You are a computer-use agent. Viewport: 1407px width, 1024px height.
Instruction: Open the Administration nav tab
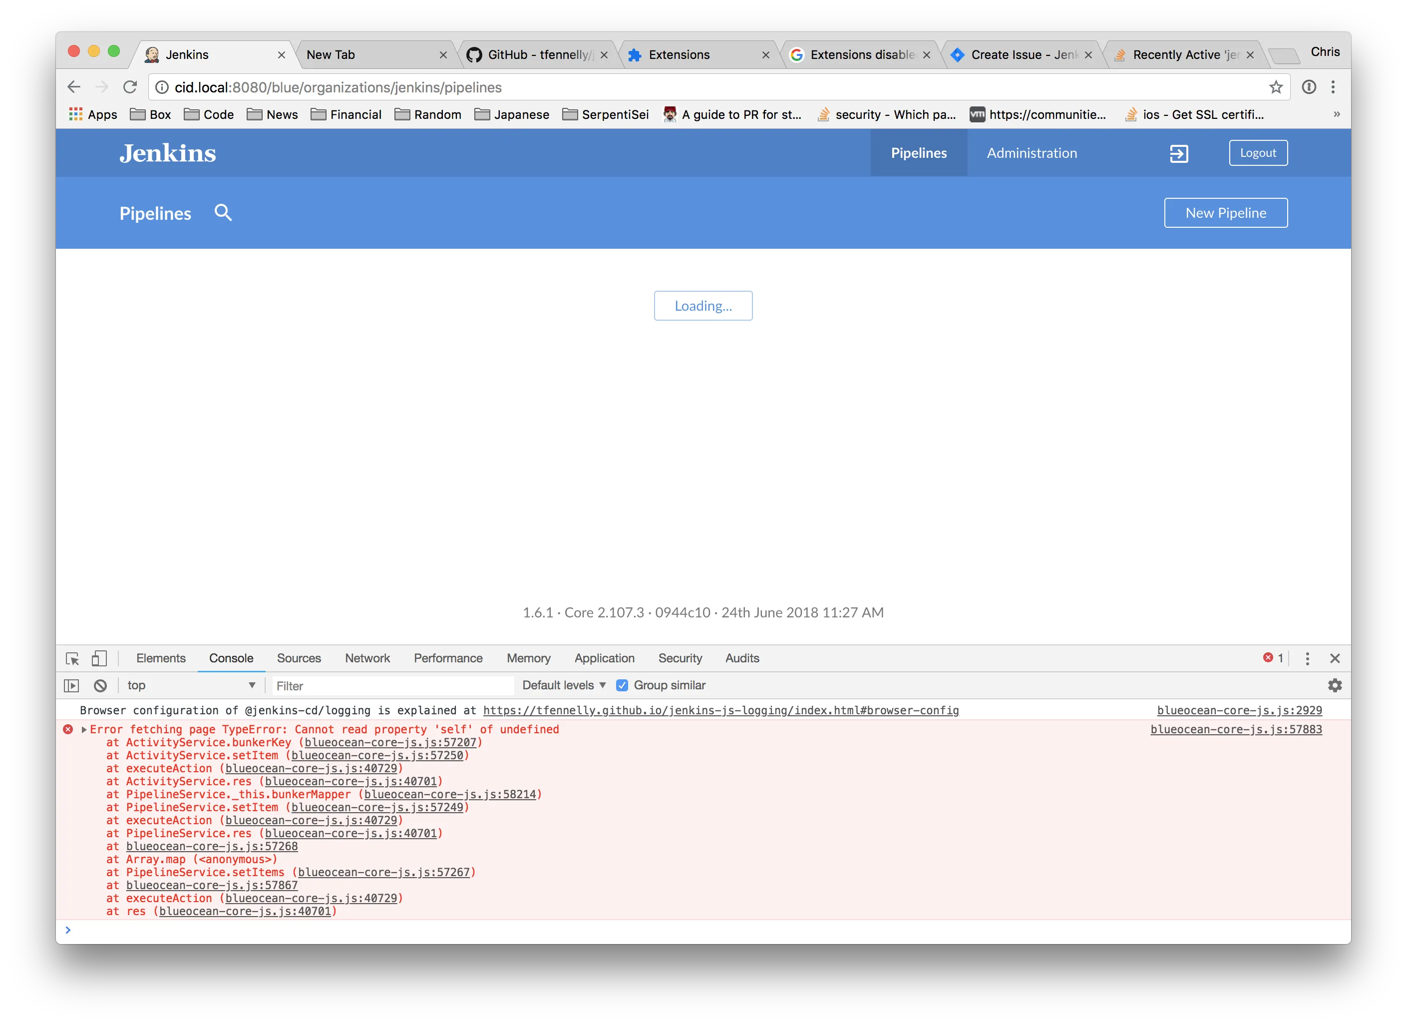(x=1032, y=153)
